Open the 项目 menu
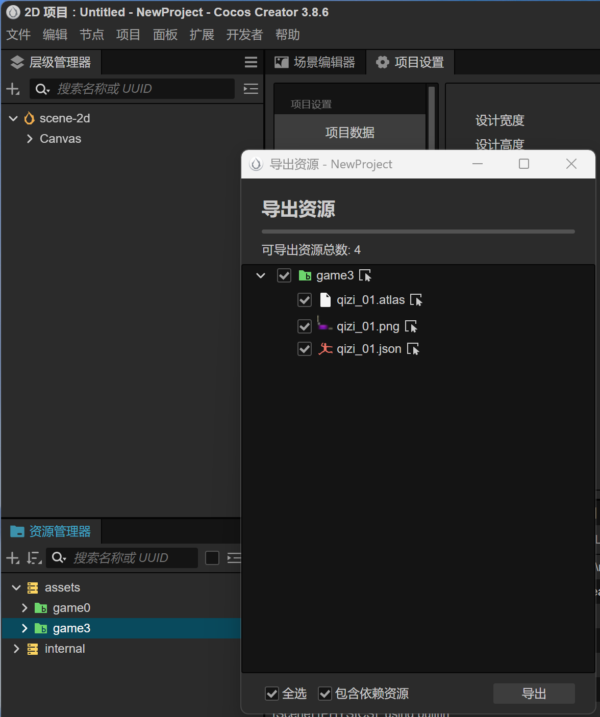 (x=129, y=35)
